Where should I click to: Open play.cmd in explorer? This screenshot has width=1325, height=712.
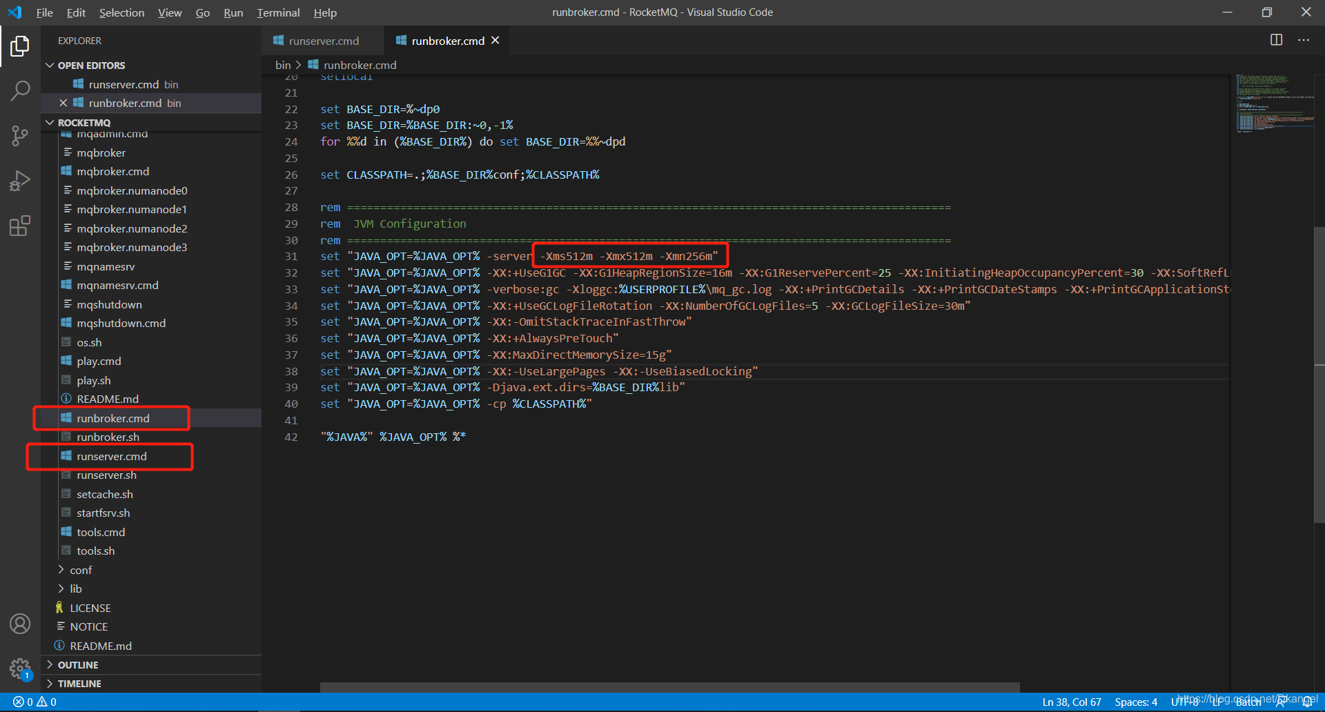(151, 361)
